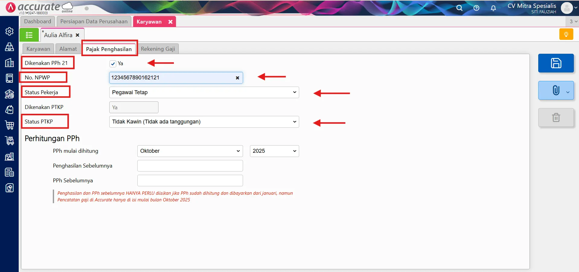Image resolution: width=579 pixels, height=272 pixels.
Task: Click the blue save floppy disk icon
Action: 556,63
